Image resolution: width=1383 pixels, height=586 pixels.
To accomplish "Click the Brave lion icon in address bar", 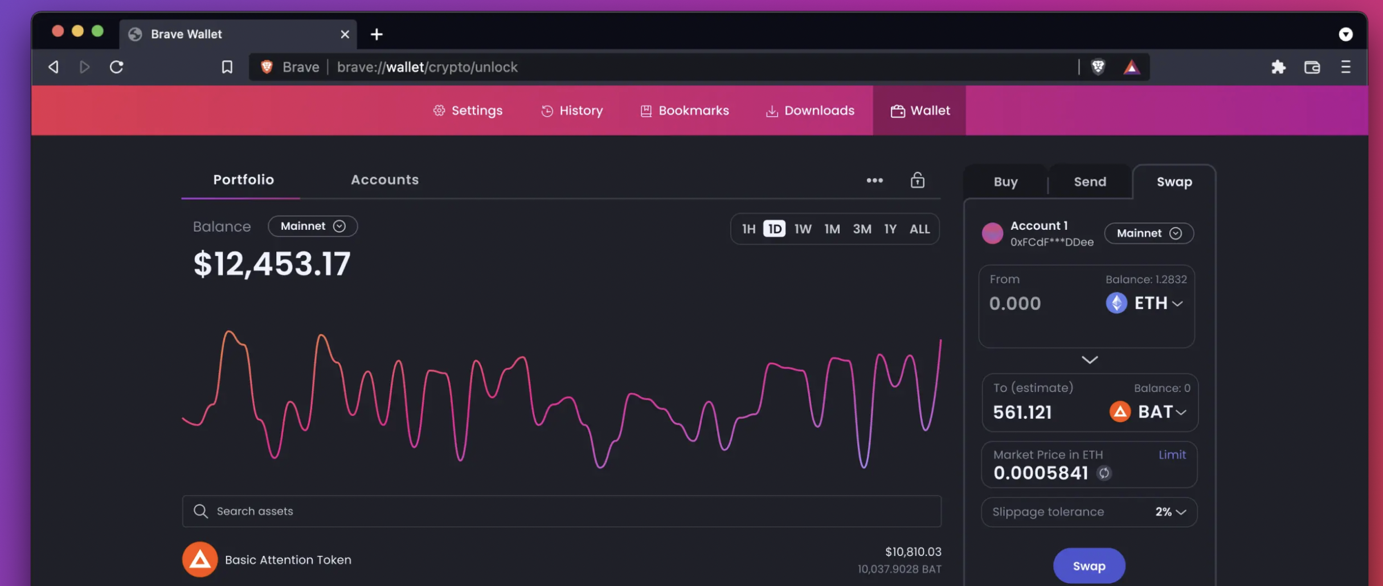I will click(267, 67).
